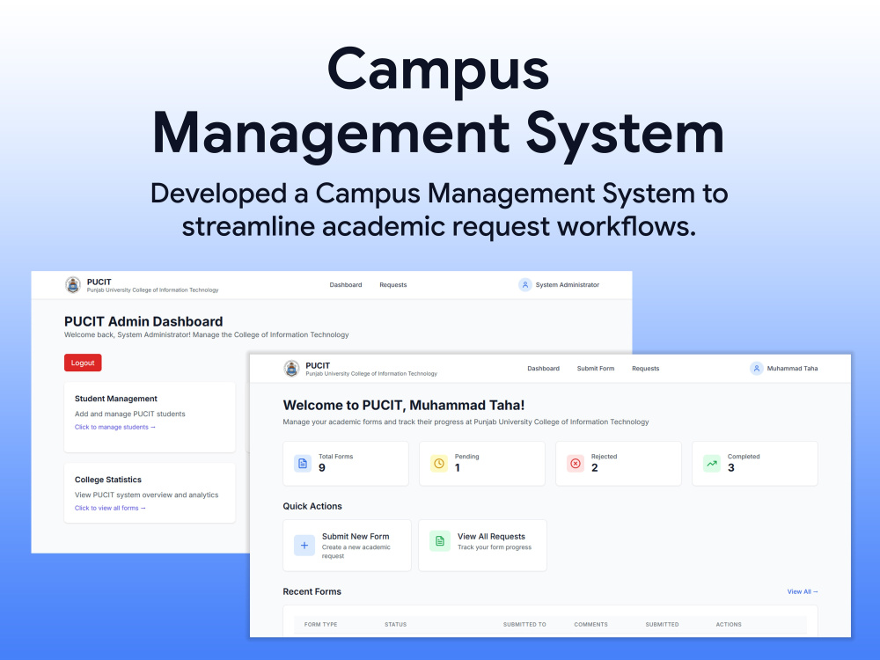The image size is (880, 660).
Task: Click the FORM TYPE column header
Action: [321, 624]
